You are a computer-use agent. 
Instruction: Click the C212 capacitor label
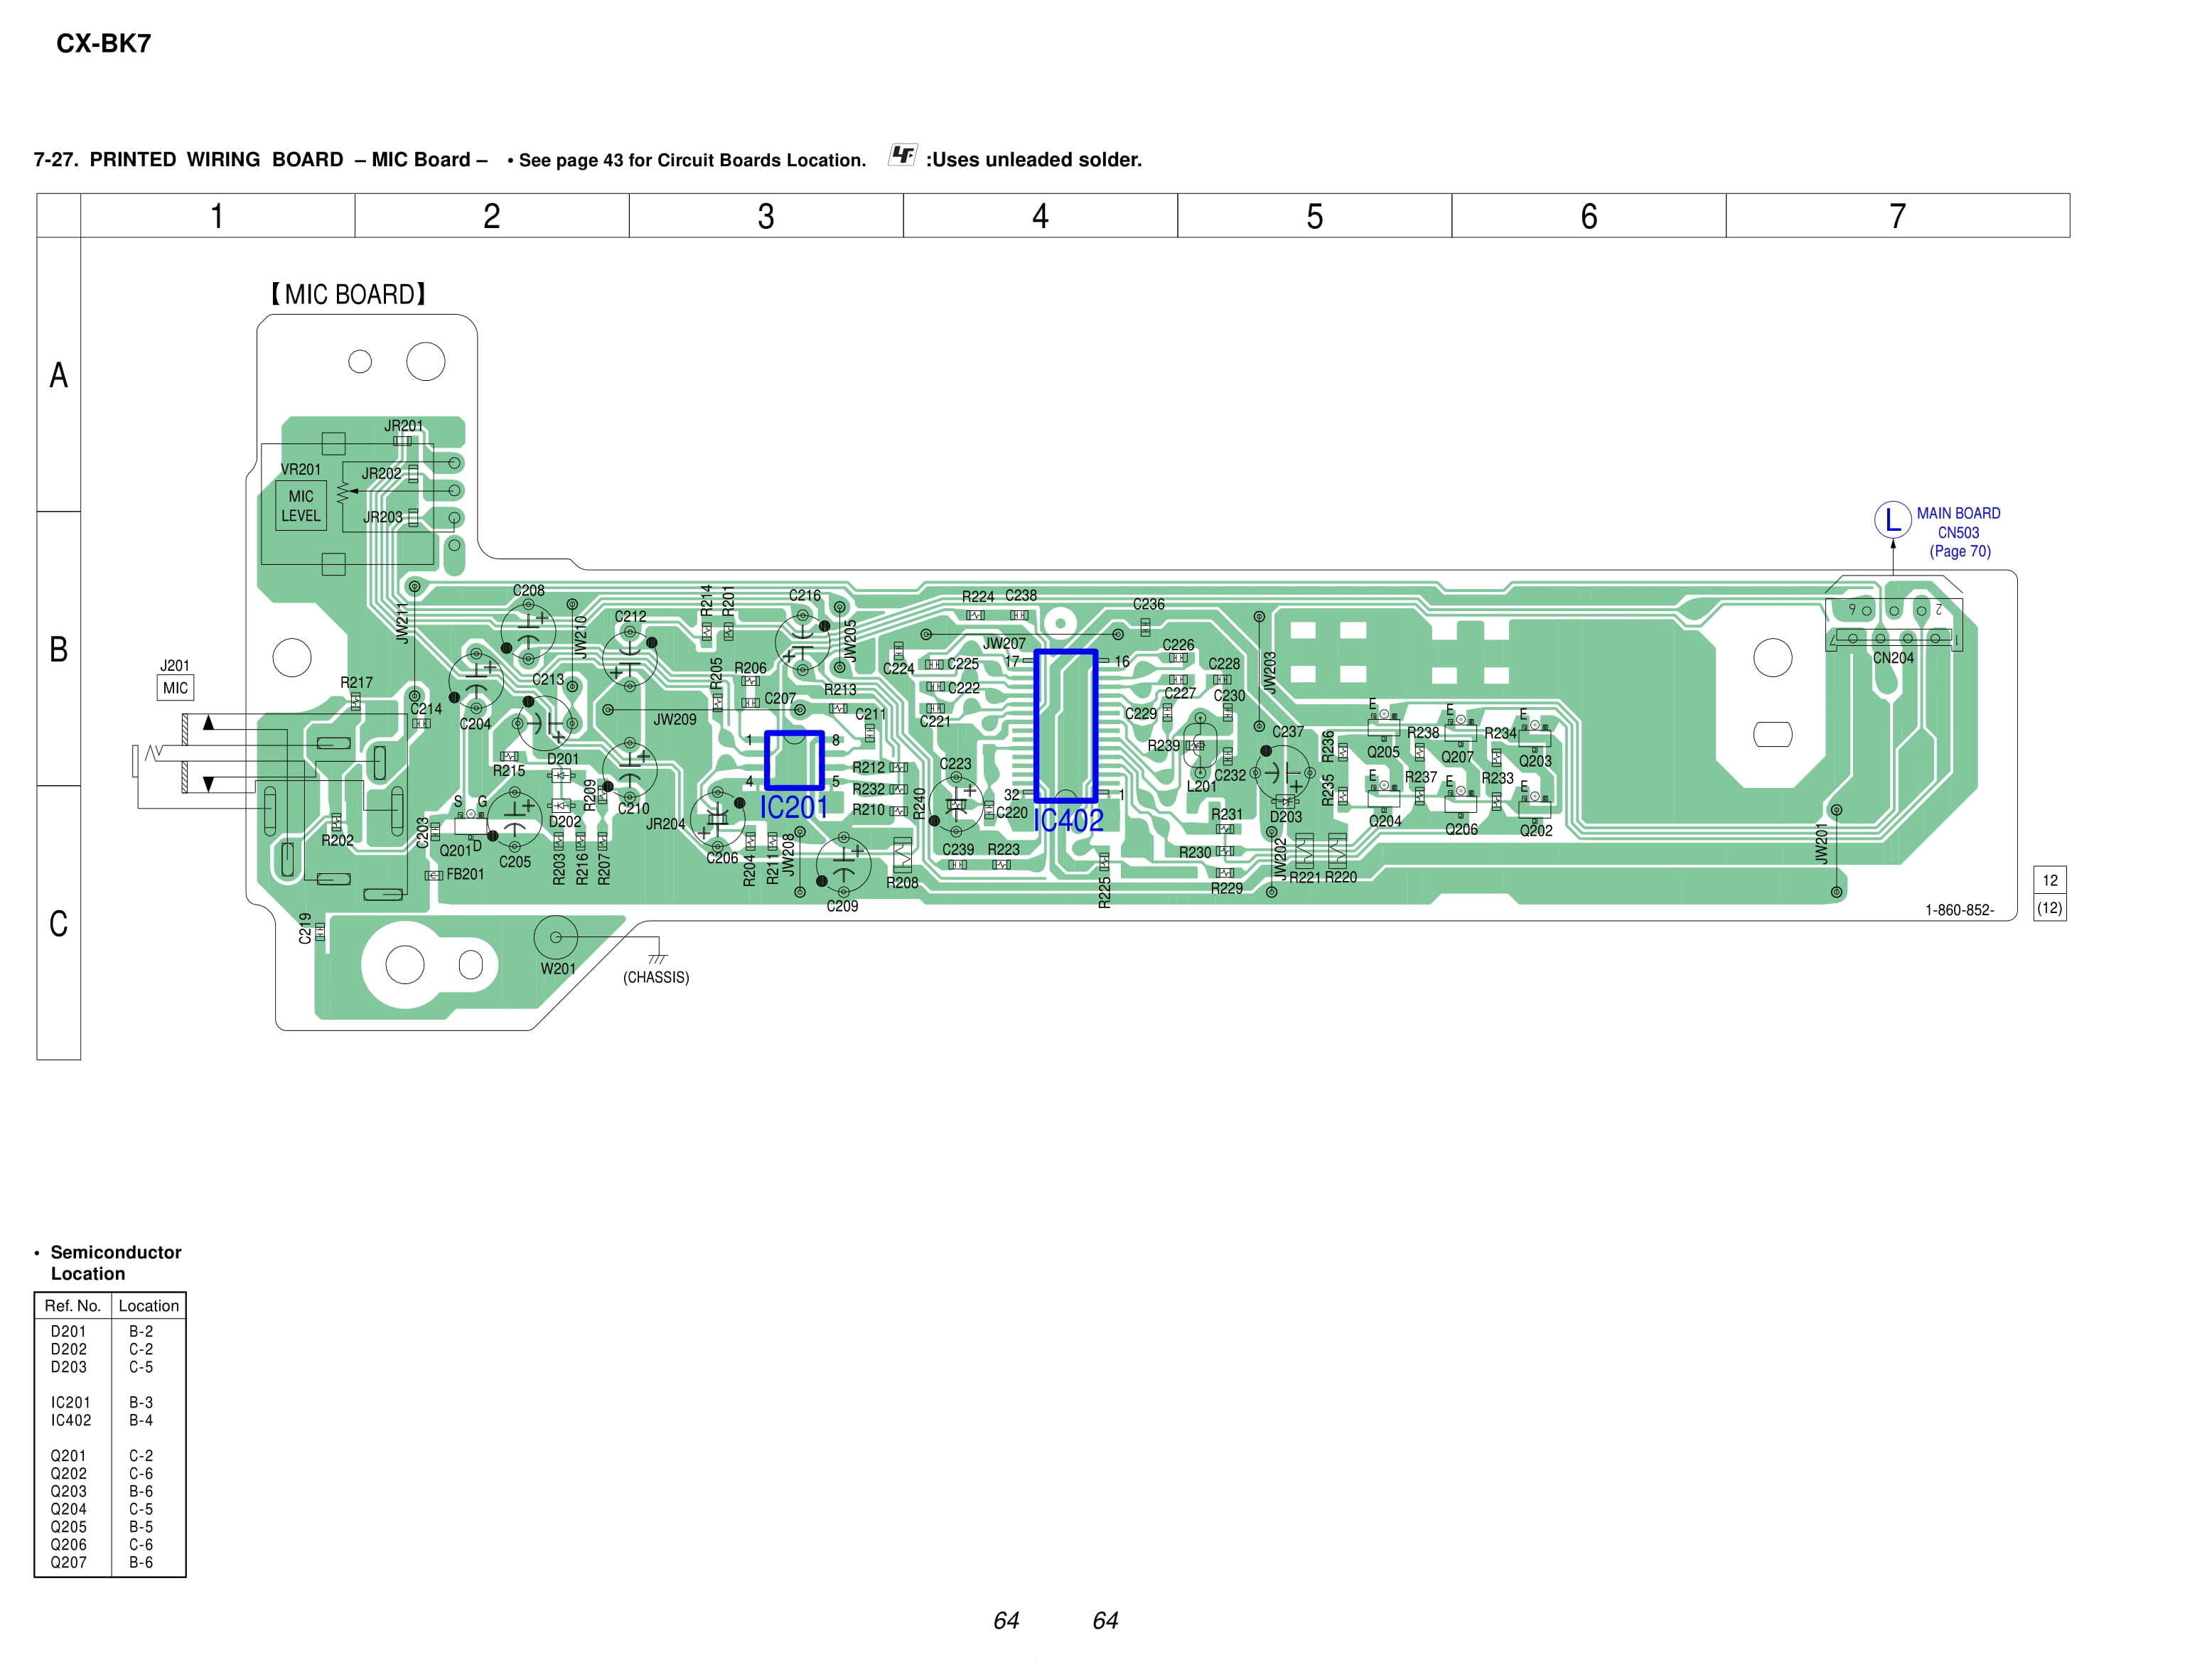click(x=630, y=617)
